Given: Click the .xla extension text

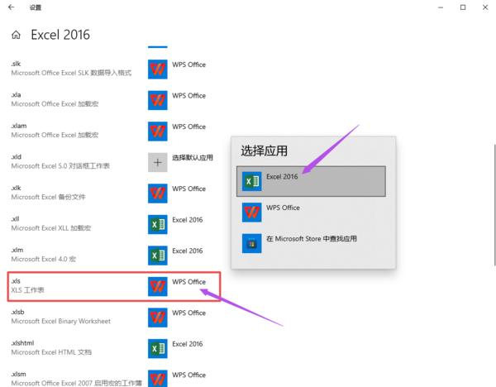Looking at the screenshot, I should pyautogui.click(x=16, y=94).
